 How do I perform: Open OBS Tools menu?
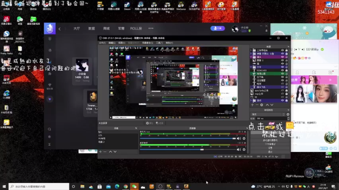[x=159, y=43]
